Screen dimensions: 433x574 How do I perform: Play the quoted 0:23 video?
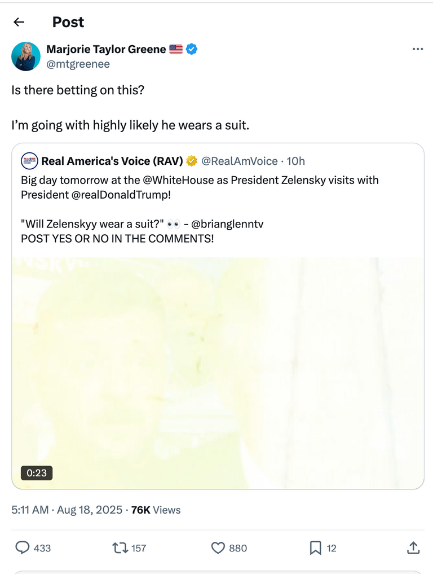pyautogui.click(x=218, y=373)
